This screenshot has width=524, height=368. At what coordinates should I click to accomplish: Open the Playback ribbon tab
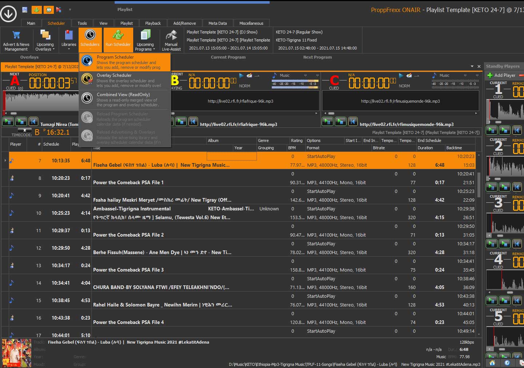point(153,23)
